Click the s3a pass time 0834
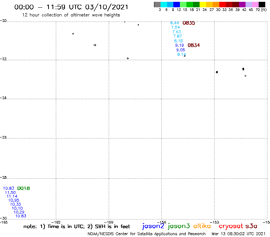The width and height of the screenshot is (270, 237). tap(194, 45)
